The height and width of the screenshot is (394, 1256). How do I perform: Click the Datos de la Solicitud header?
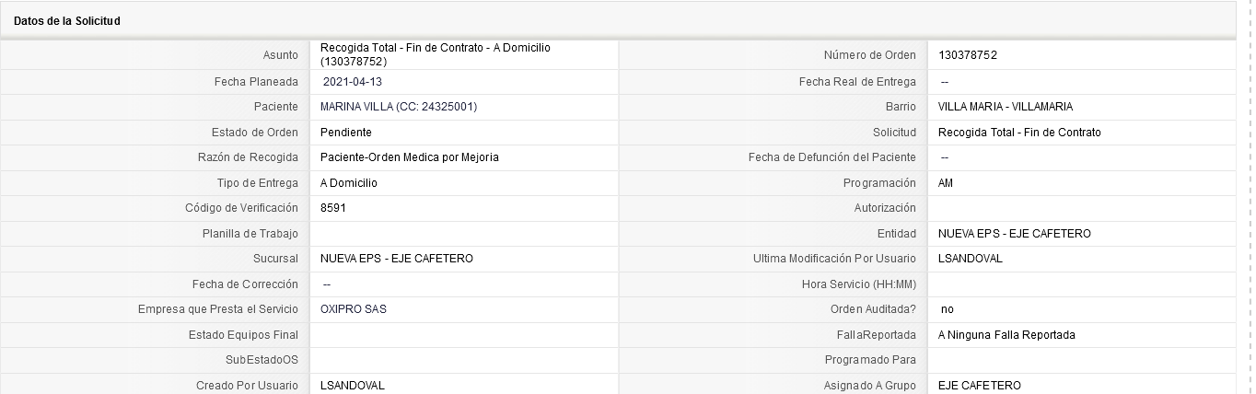pyautogui.click(x=66, y=21)
